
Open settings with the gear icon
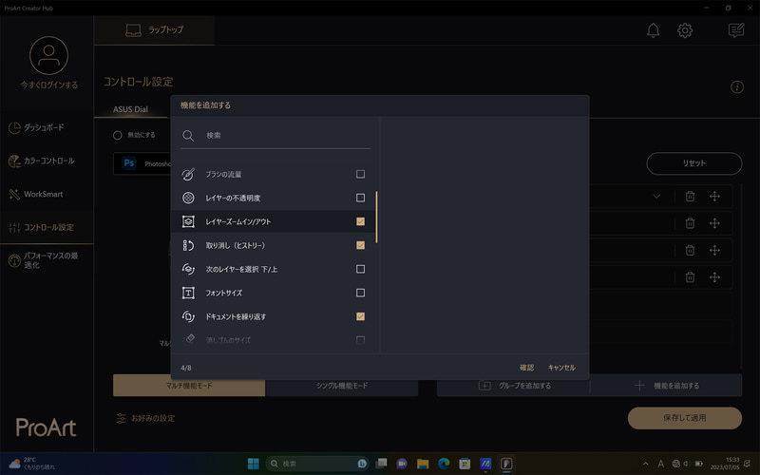(685, 30)
